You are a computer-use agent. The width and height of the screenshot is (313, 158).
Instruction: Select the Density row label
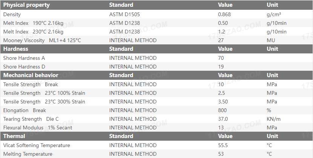click(12, 14)
